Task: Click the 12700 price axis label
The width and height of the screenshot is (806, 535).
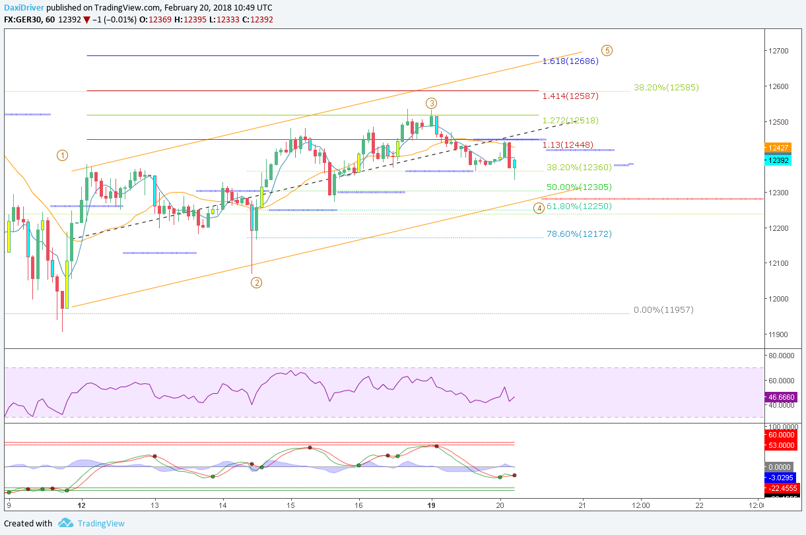Action: 778,51
